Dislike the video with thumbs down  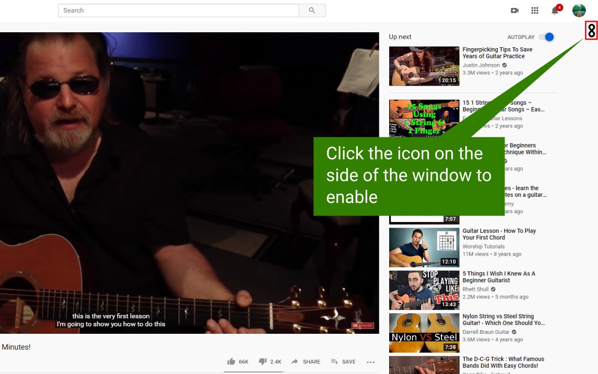(270, 361)
